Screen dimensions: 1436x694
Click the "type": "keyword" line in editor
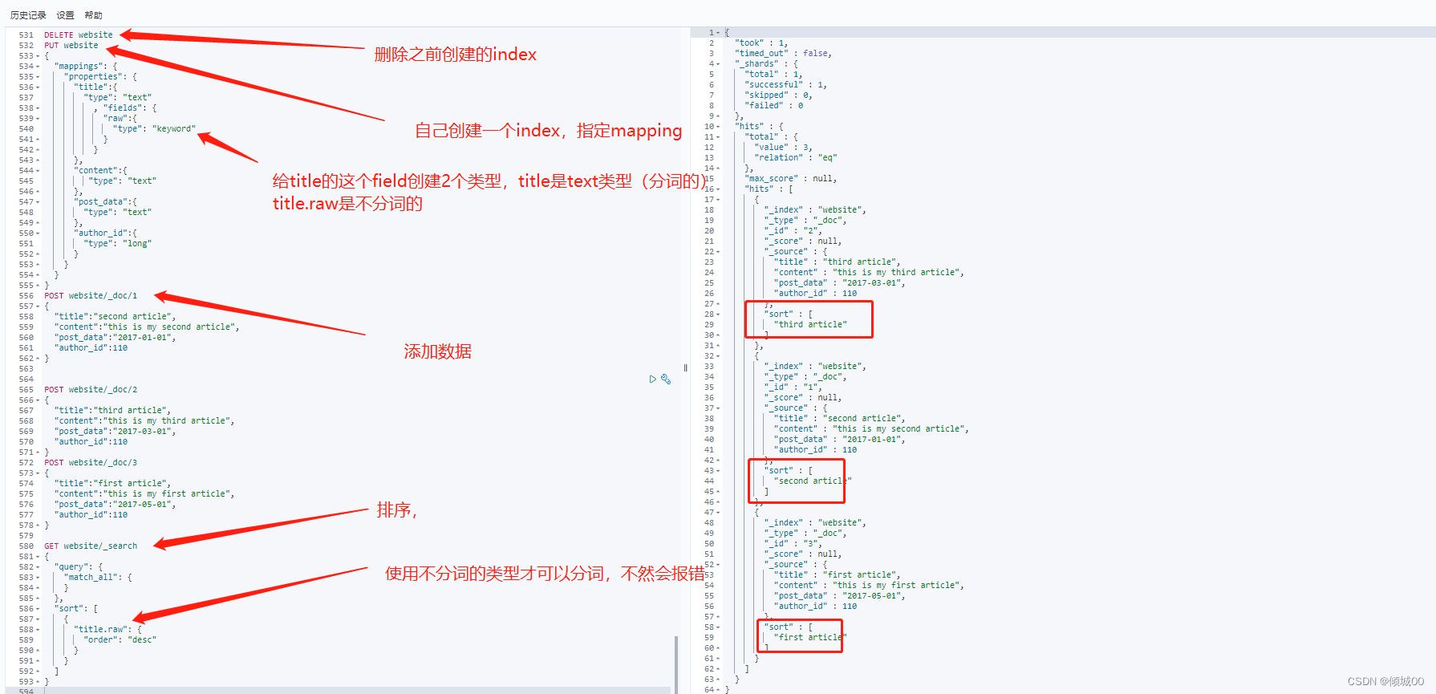click(154, 129)
